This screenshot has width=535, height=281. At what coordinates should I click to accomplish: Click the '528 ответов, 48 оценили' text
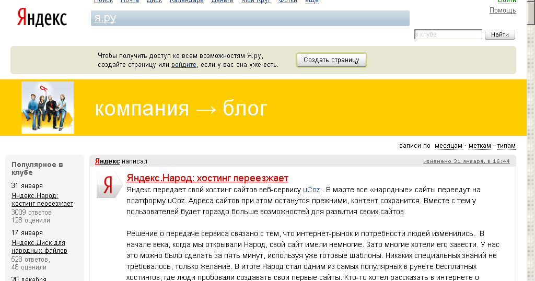point(31,264)
